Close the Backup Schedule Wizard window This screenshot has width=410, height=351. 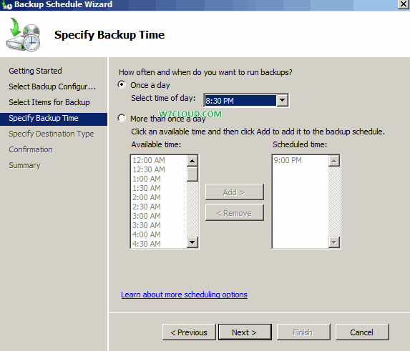(404, 4)
